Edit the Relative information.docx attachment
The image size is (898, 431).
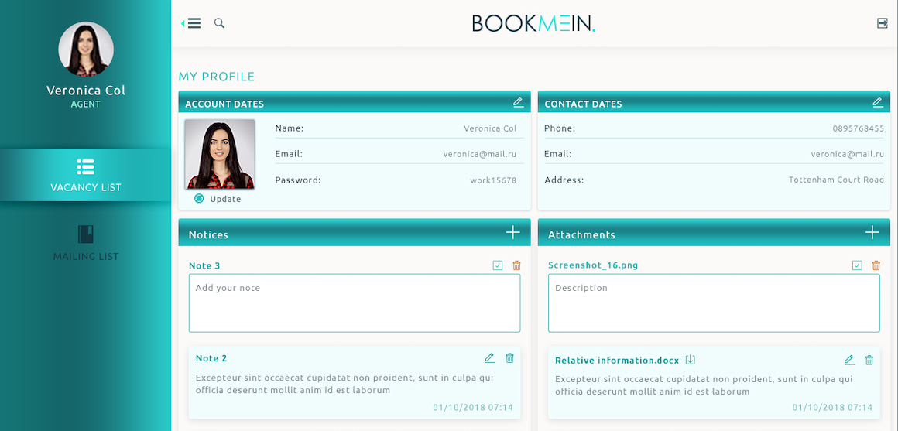(849, 360)
